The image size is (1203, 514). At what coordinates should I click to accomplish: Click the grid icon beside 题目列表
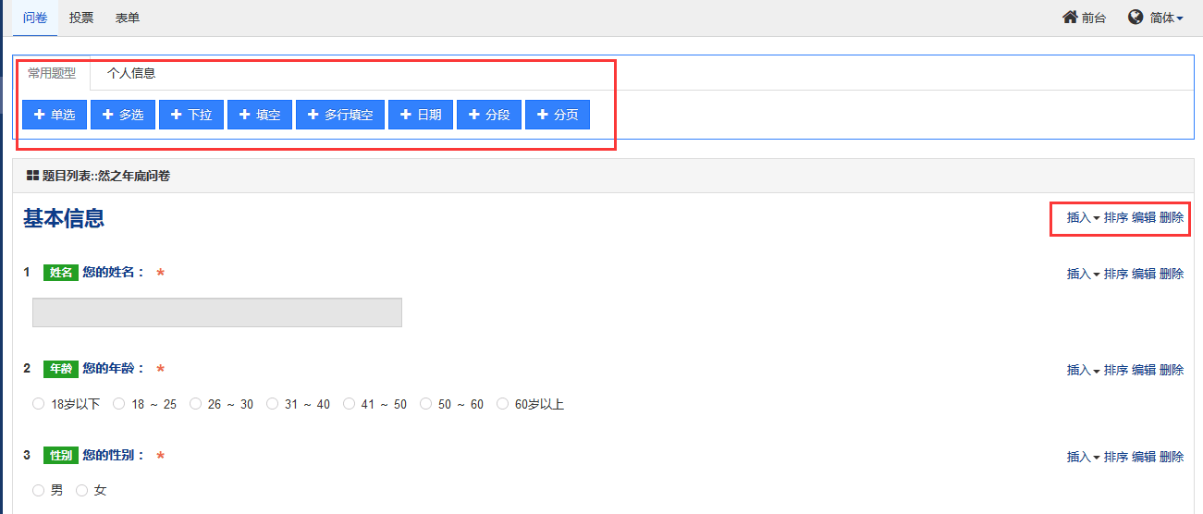pos(32,176)
